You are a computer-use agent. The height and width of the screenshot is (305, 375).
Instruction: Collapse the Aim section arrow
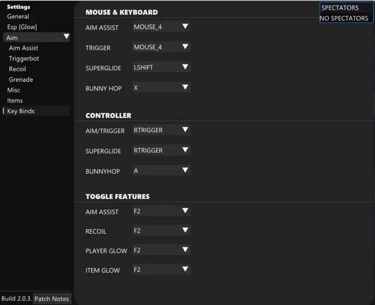[x=66, y=37]
